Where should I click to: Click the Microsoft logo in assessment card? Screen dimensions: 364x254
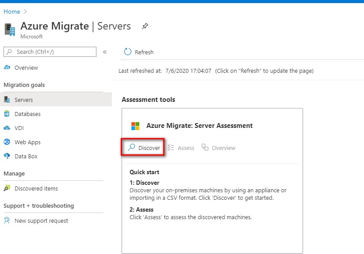[135, 126]
